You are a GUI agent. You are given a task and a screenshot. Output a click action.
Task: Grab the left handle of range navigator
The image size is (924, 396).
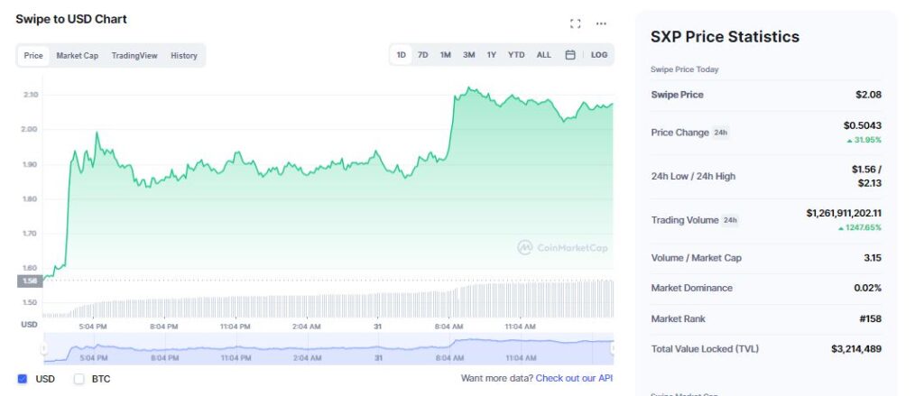pos(44,349)
